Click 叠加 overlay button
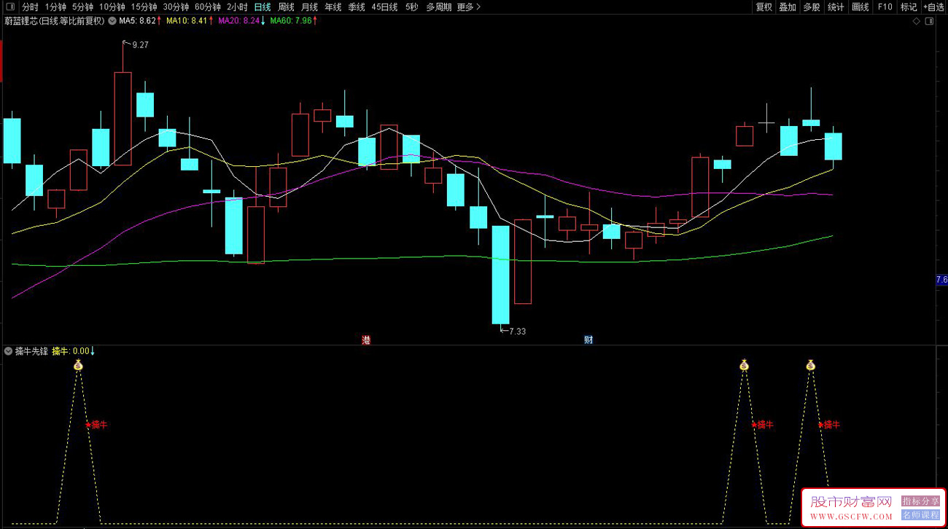948x529 pixels. tap(788, 7)
